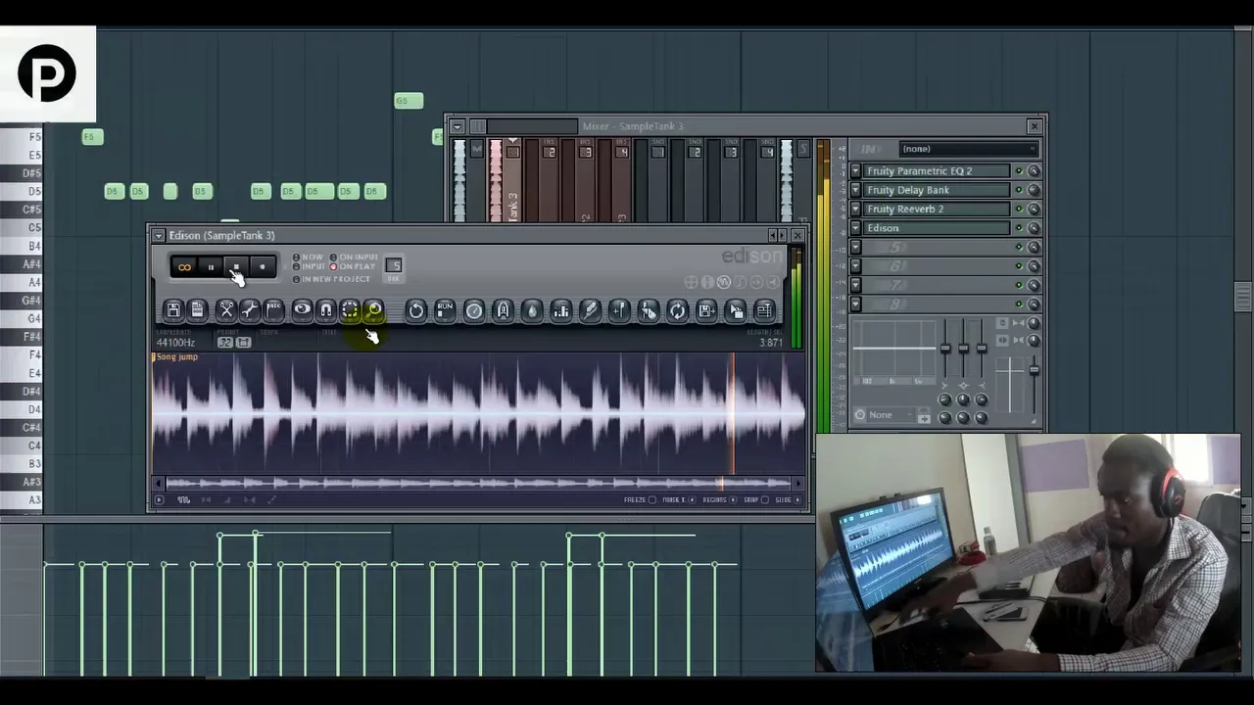The height and width of the screenshot is (705, 1254).
Task: Click the mixer track volume fader
Action: tap(1034, 369)
